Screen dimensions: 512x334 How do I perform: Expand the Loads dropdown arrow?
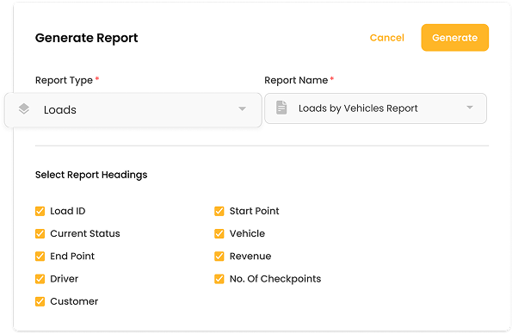242,108
